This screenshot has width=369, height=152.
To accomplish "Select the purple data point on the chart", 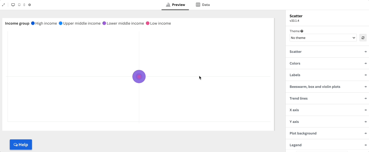I will click(139, 77).
